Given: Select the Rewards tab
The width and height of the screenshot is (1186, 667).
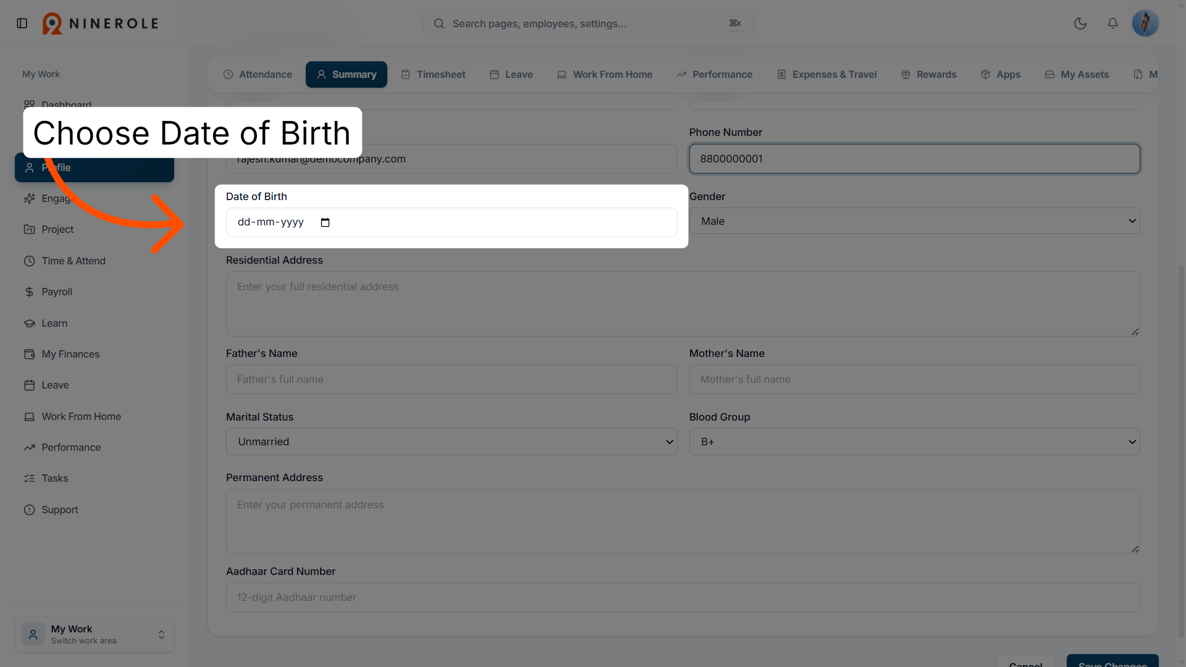Looking at the screenshot, I should pos(929,75).
